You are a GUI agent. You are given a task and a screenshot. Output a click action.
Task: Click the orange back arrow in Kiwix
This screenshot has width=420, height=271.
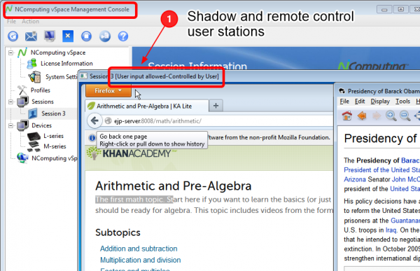pos(362,116)
